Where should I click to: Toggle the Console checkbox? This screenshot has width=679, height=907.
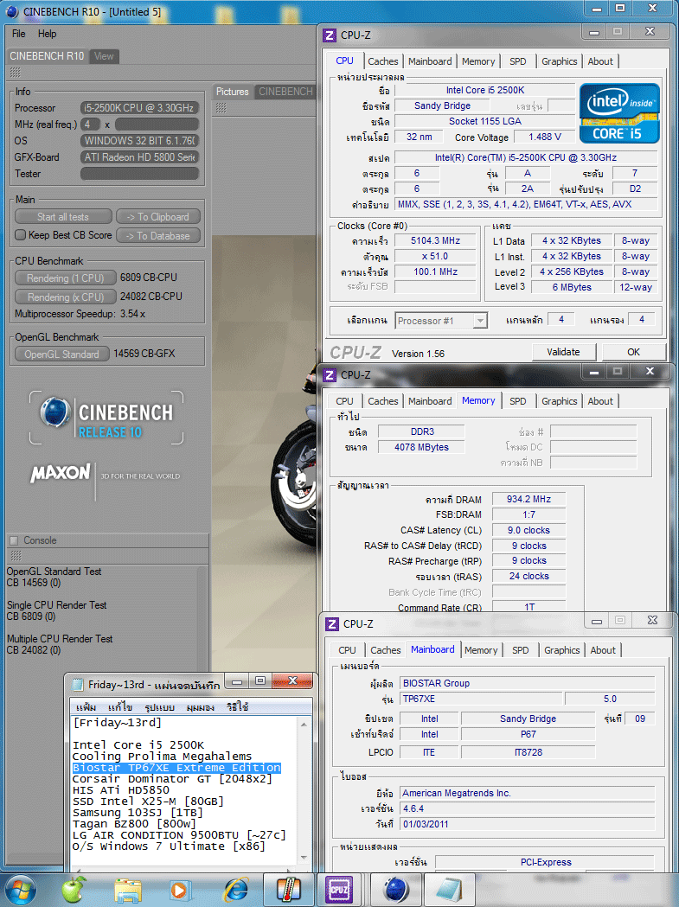click(x=14, y=540)
